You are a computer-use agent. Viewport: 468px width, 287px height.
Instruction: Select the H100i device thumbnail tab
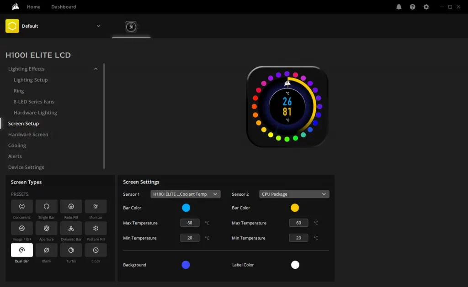131,27
